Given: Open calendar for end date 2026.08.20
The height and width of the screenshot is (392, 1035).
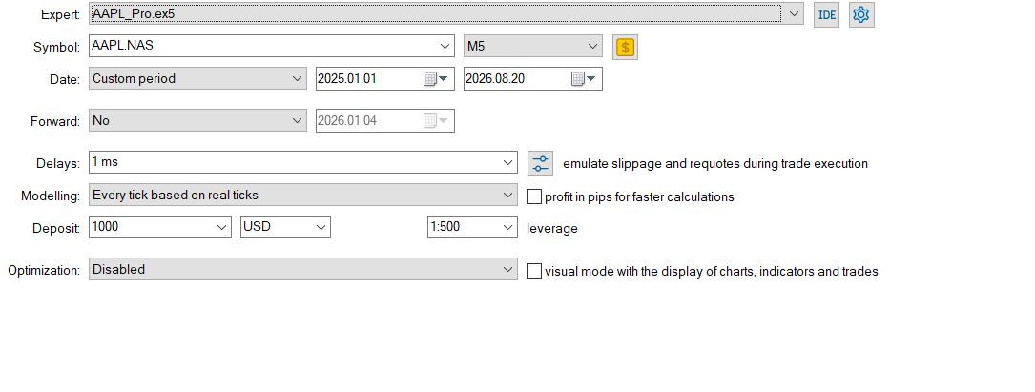Looking at the screenshot, I should (x=583, y=79).
